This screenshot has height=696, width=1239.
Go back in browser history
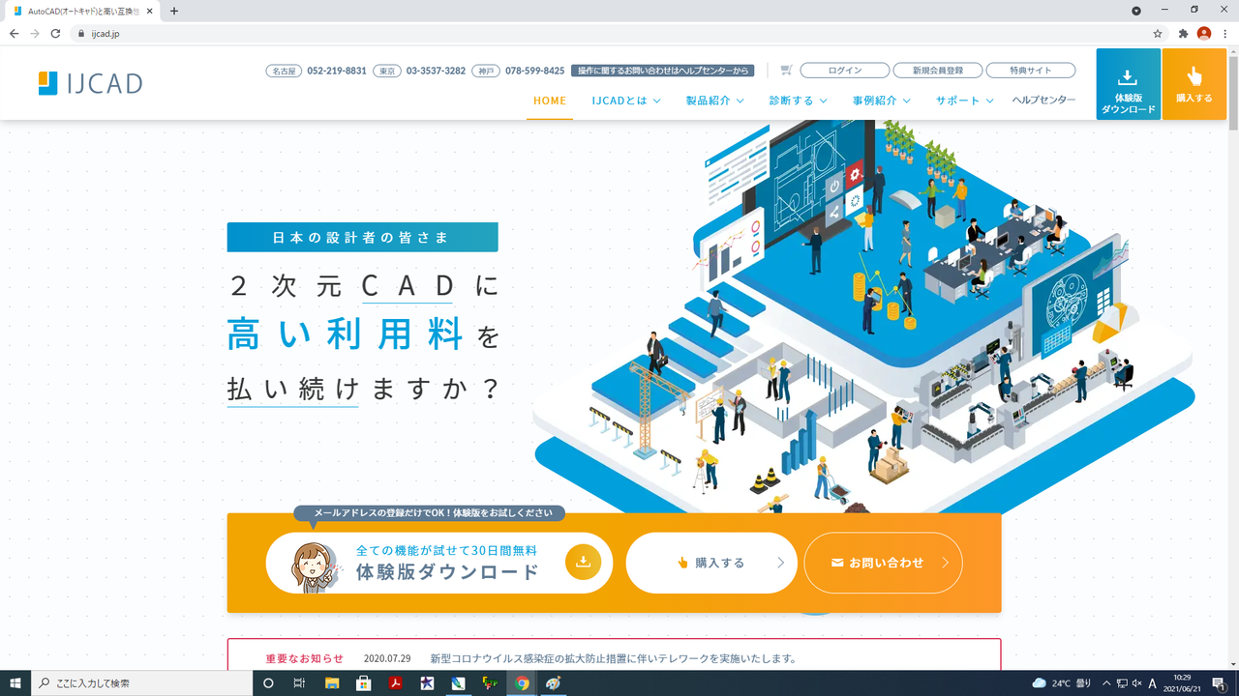tap(14, 33)
